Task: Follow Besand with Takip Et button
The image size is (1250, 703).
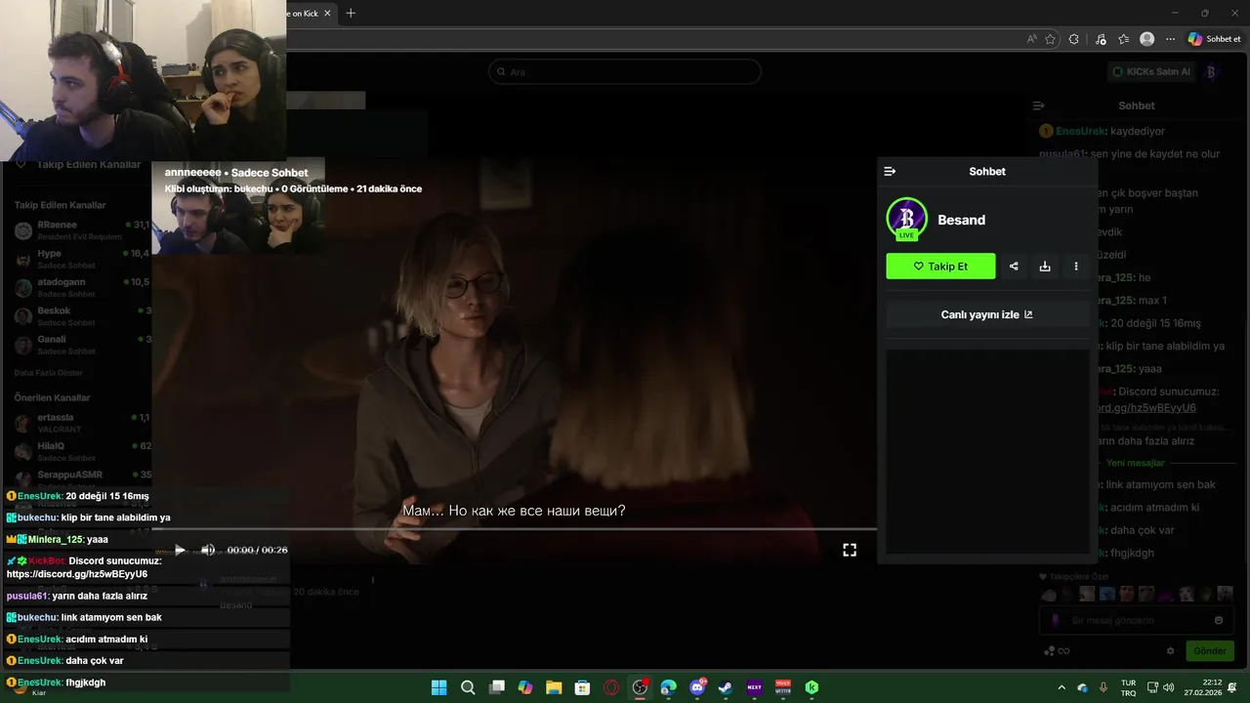Action: pos(940,267)
